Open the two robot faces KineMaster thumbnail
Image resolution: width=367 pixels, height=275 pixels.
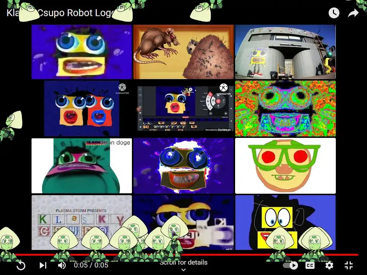pyautogui.click(x=82, y=108)
